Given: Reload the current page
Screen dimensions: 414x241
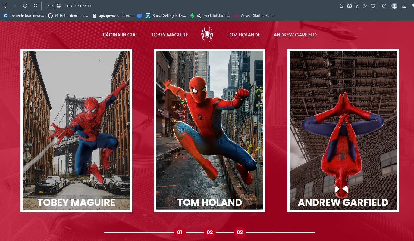Looking at the screenshot, I should pos(25,6).
